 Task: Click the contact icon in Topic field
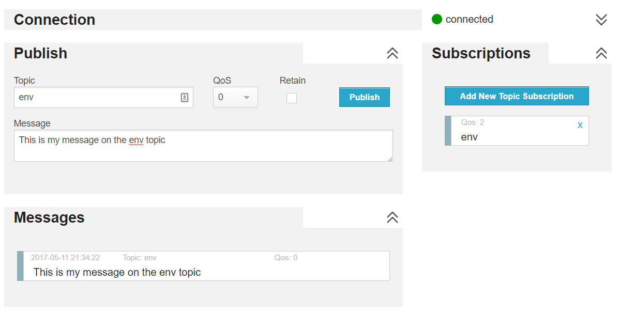click(185, 97)
